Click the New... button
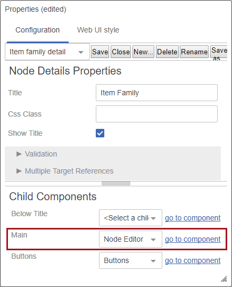The width and height of the screenshot is (232, 287). [x=143, y=52]
